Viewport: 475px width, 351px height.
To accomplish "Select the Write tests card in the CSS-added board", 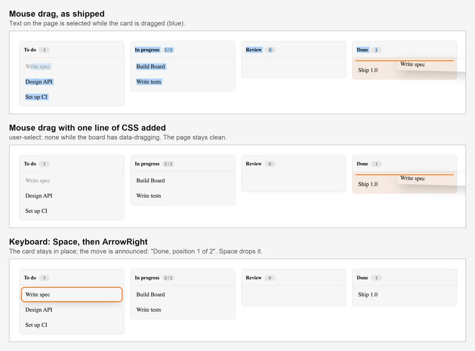I will (x=183, y=196).
